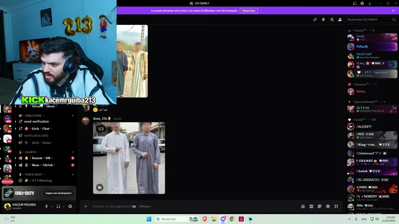Collapse the GIRLS ZONE category

(33, 116)
